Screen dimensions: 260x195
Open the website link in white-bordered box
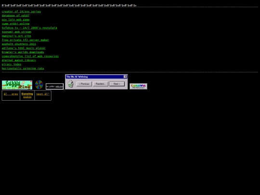click(x=59, y=87)
